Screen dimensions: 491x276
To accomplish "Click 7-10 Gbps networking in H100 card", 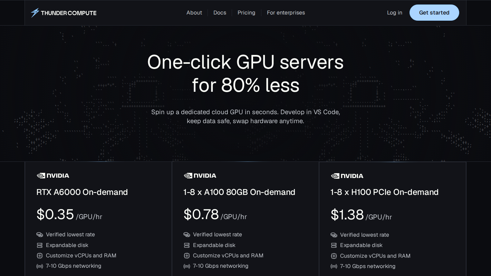I will point(368,266).
